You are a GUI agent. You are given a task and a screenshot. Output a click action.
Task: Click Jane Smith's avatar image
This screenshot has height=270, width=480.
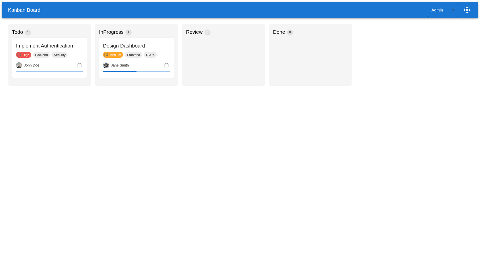(x=106, y=65)
